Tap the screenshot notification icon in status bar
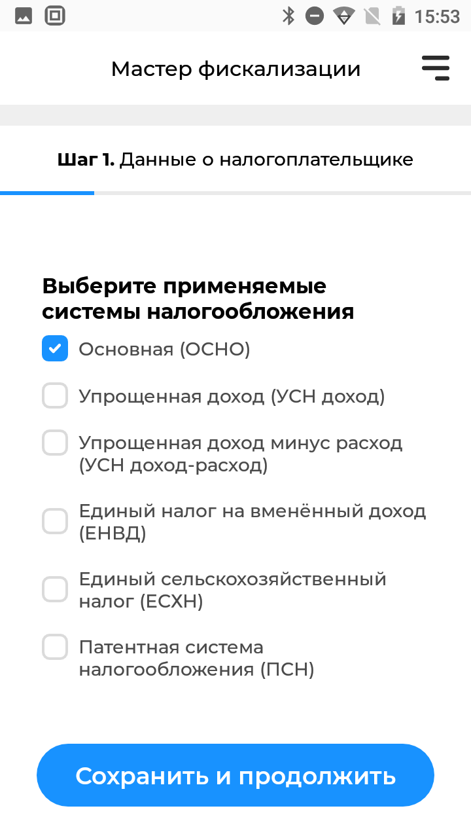Screen dimensions: 471x838 click(x=56, y=16)
